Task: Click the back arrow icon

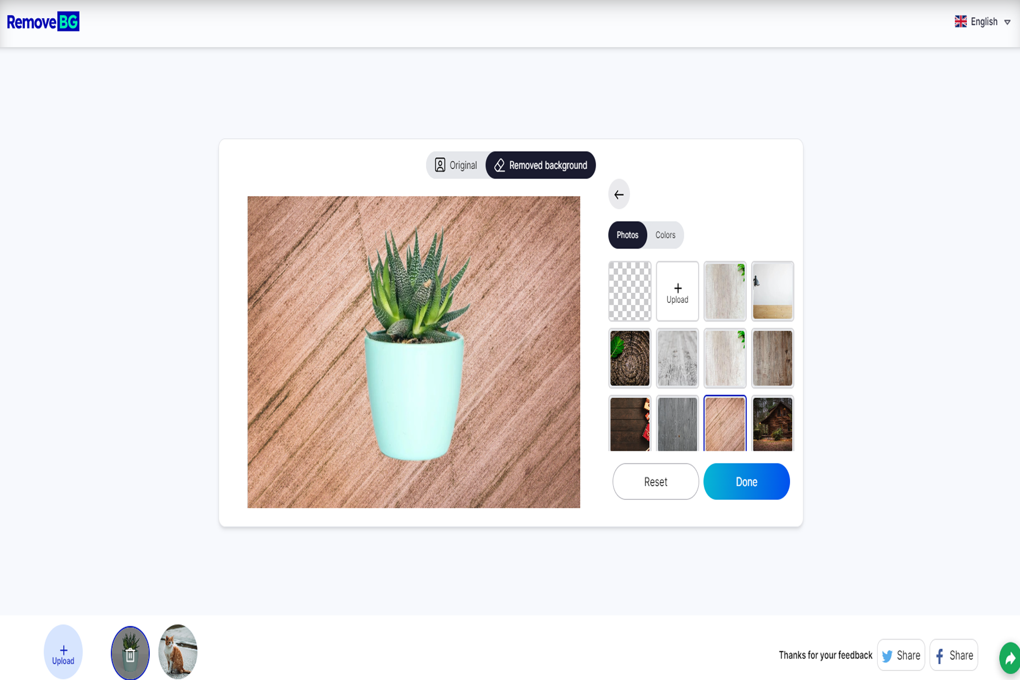Action: [619, 194]
